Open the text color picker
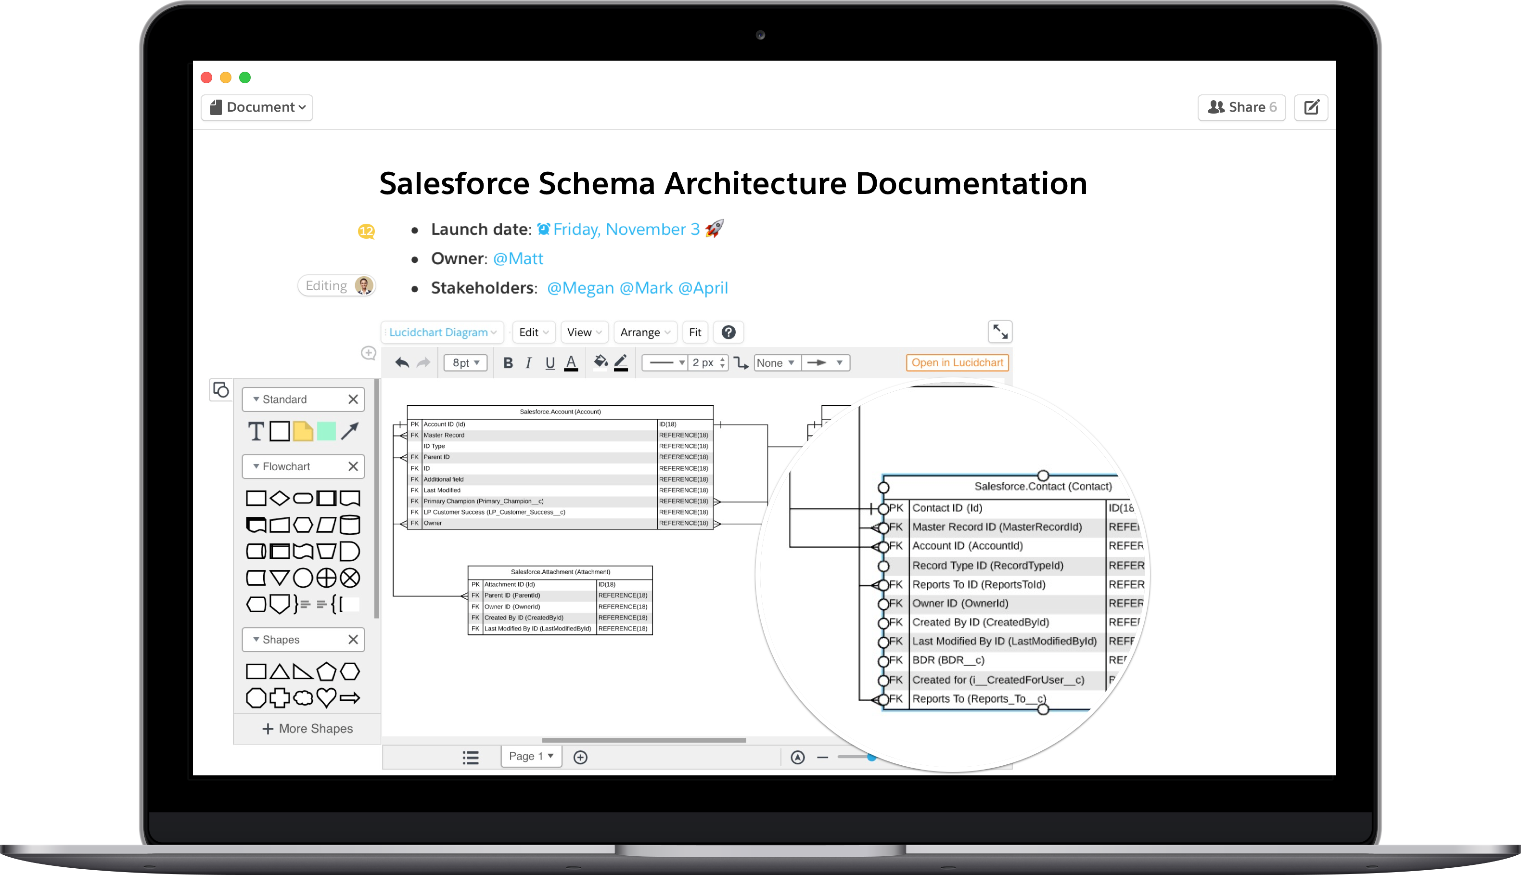Image resolution: width=1521 pixels, height=875 pixels. coord(571,363)
